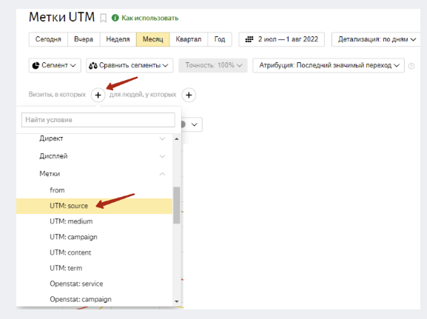427x319 pixels.
Task: Click plus button after для людей, у которых
Action: [189, 95]
